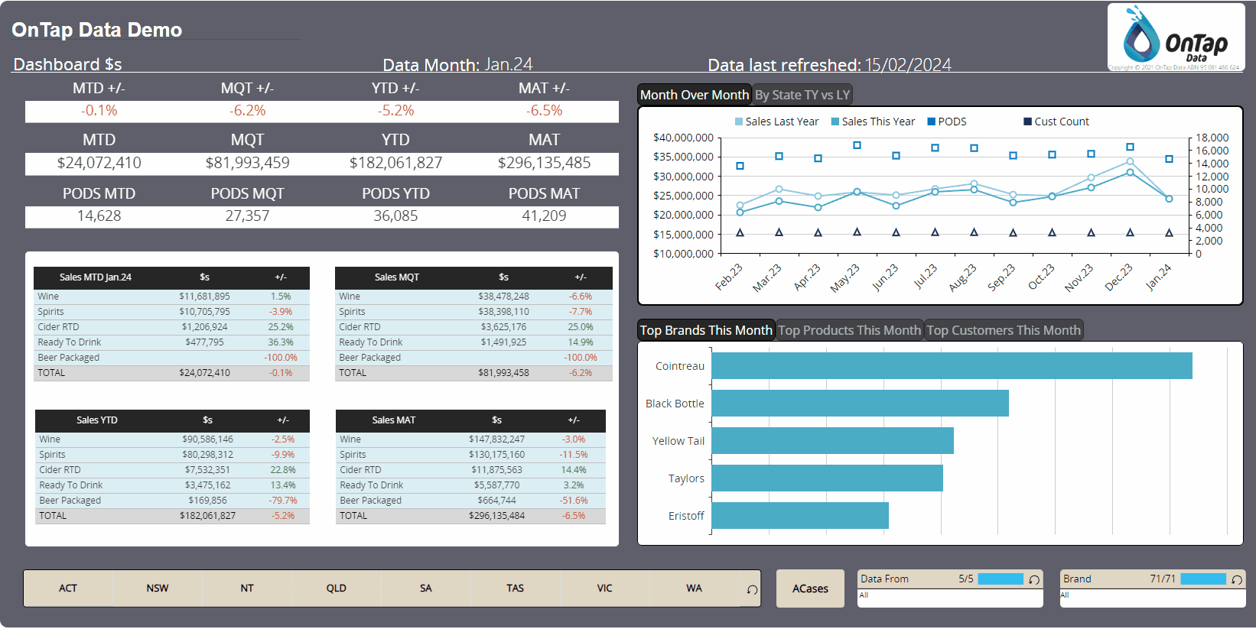The image size is (1256, 629).
Task: Toggle the QLD state filter
Action: click(336, 588)
